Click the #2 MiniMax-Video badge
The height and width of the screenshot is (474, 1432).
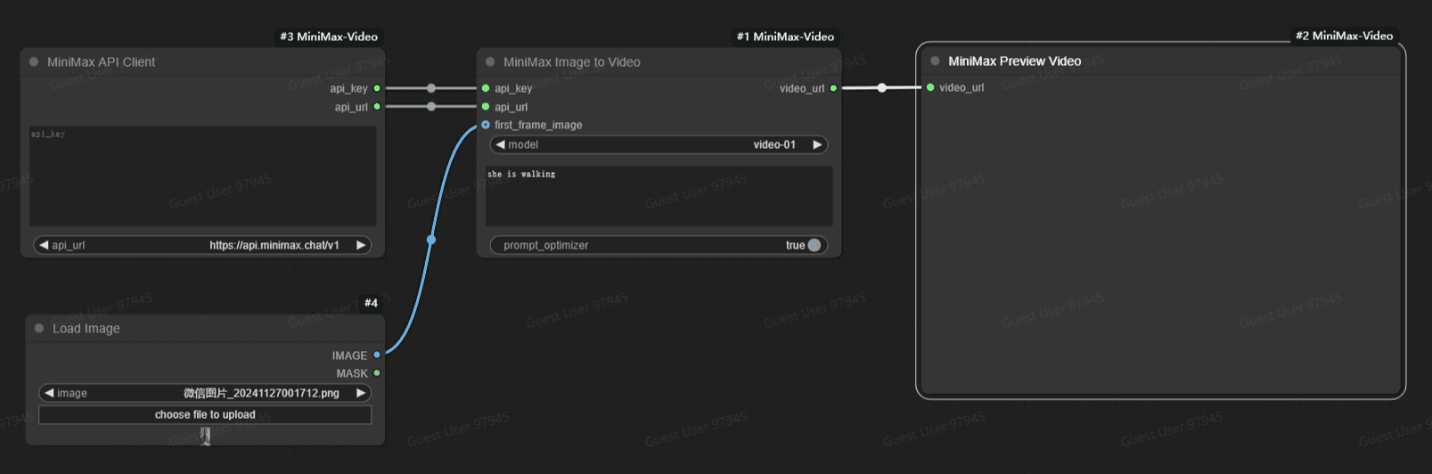point(1344,36)
